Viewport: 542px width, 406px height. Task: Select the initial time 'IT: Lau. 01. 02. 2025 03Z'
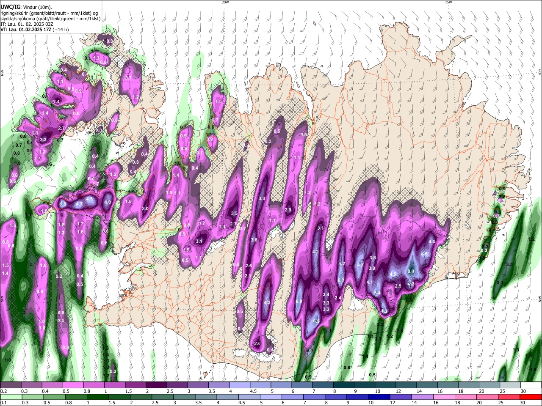pos(27,24)
